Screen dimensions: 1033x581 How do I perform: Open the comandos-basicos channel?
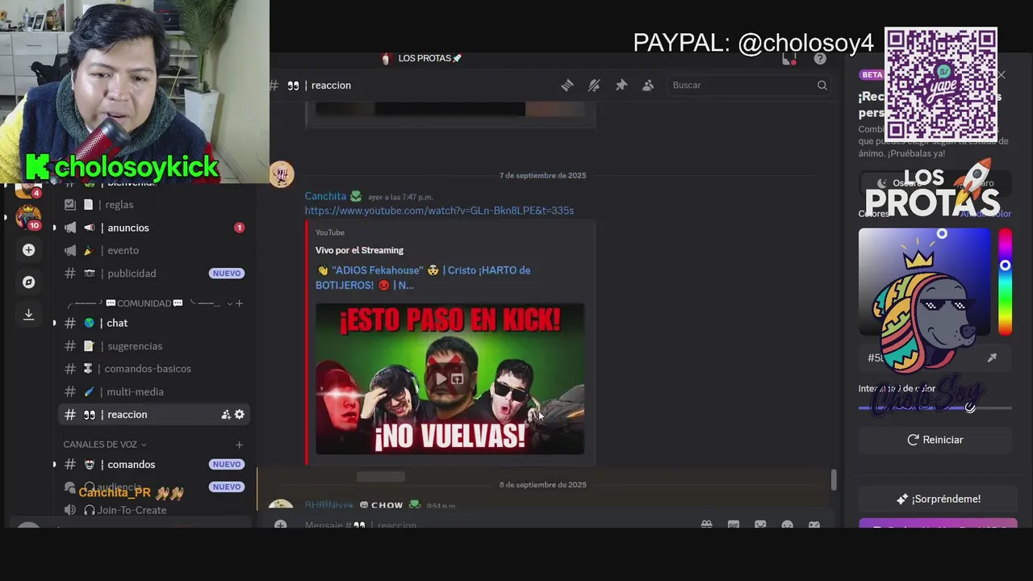(x=153, y=369)
